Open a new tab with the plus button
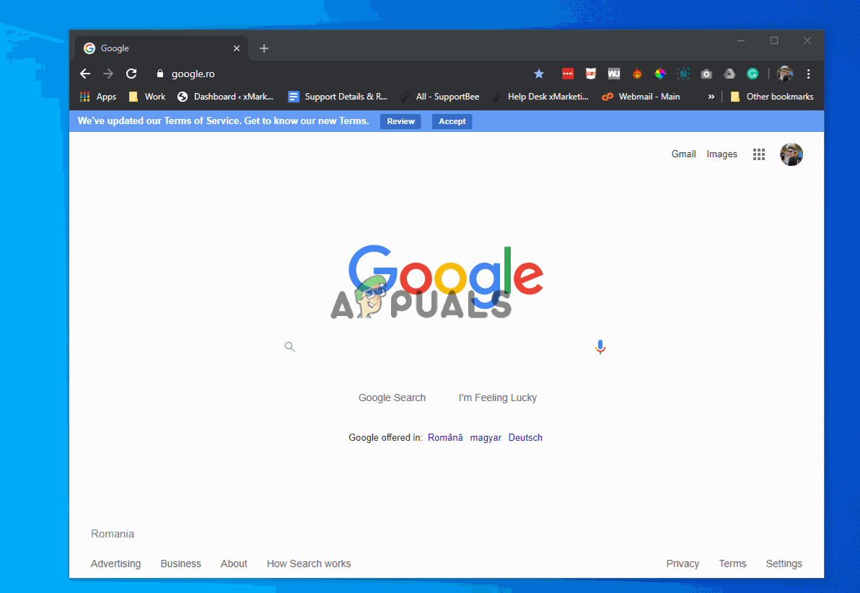Image resolution: width=860 pixels, height=593 pixels. point(264,48)
